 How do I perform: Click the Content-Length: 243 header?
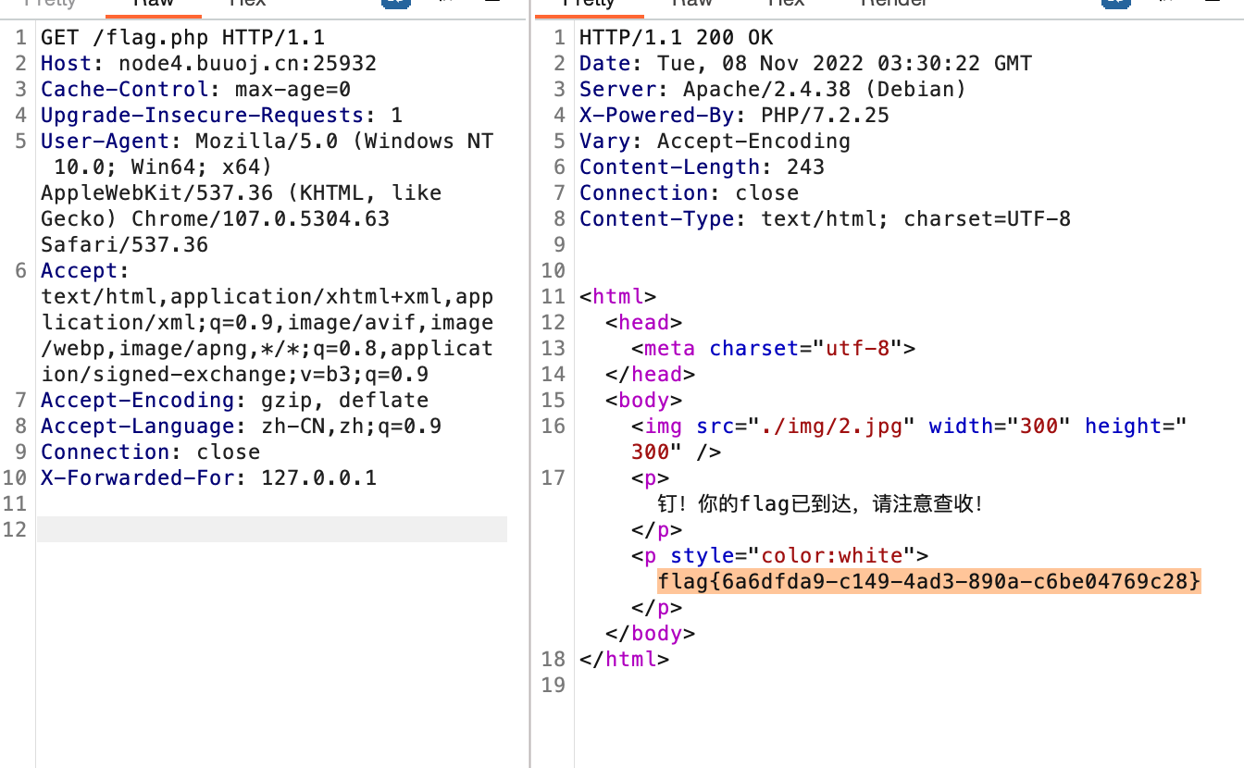[702, 167]
